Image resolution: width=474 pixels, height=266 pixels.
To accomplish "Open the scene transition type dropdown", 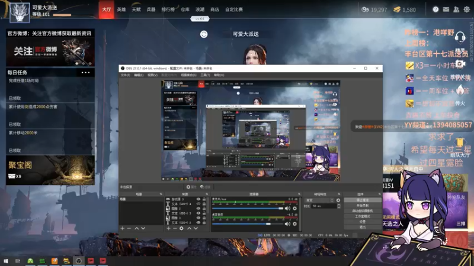I will (x=319, y=200).
